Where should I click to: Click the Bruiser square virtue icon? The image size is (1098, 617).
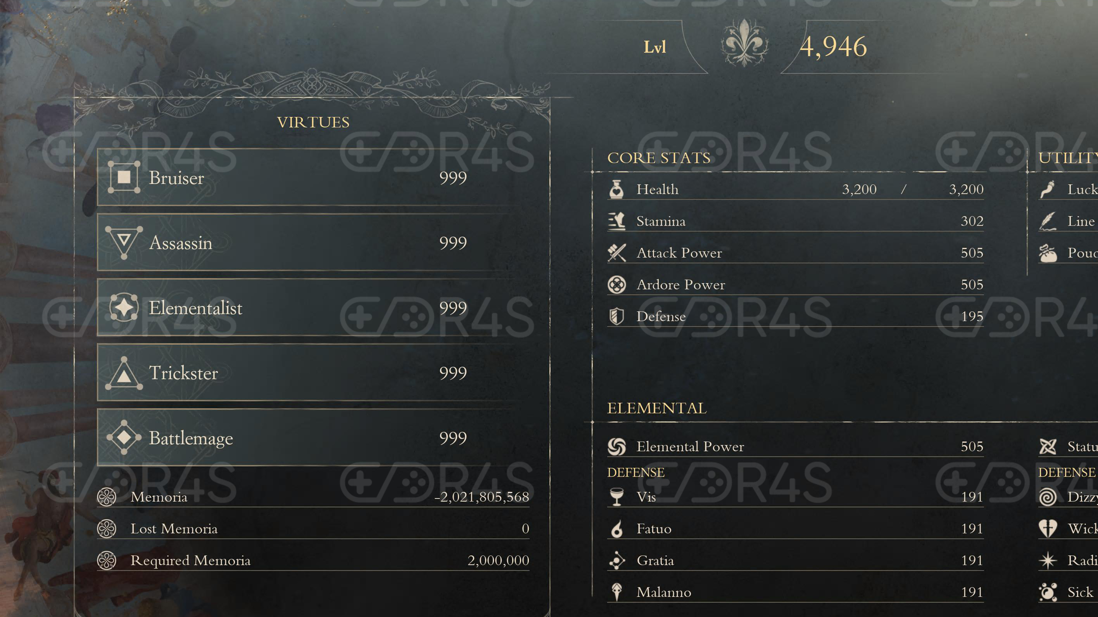(124, 177)
